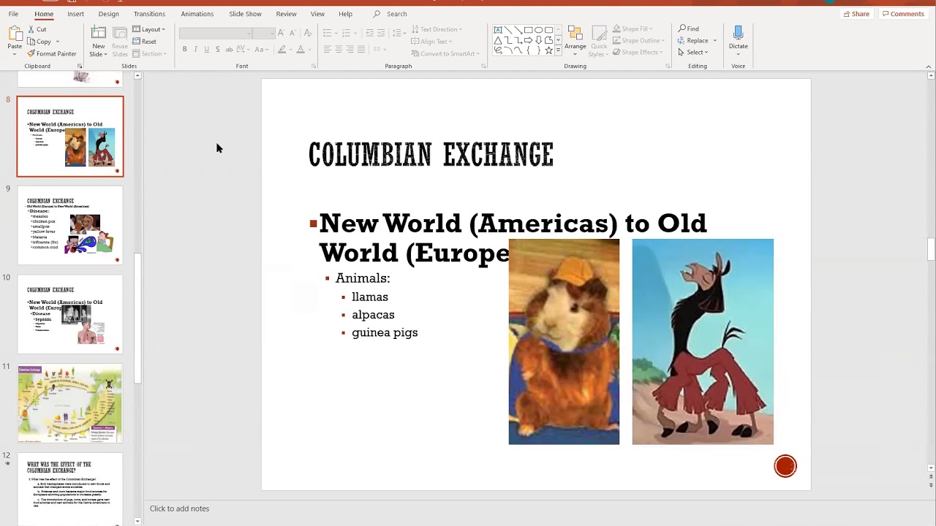Toggle Align Left paragraph
The image size is (936, 526).
pyautogui.click(x=327, y=49)
